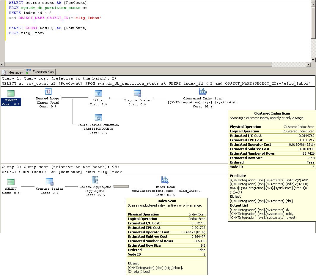Click the '[QNXTIntegration].[sys].[sysidxstat…' object label
This screenshot has height=279, width=316.
[203, 102]
